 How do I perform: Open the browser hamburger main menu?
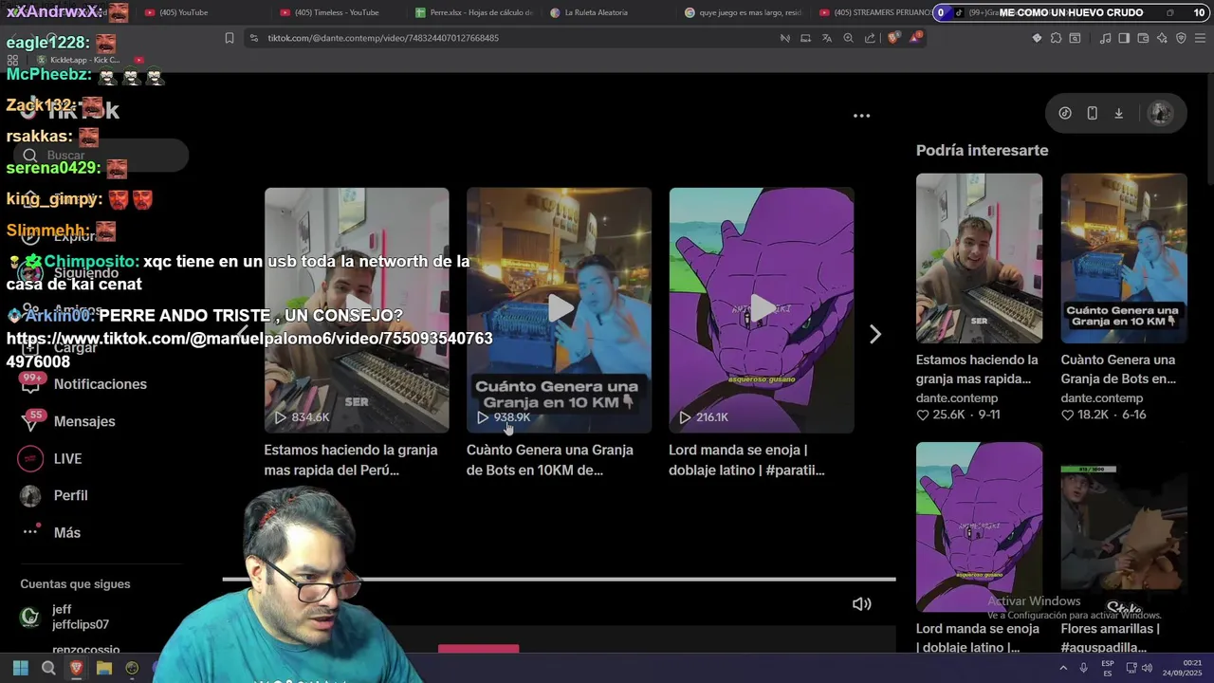pos(1200,38)
